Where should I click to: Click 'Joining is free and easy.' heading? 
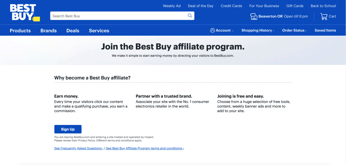(x=241, y=96)
